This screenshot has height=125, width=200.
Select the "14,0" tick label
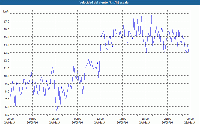tap(6, 45)
